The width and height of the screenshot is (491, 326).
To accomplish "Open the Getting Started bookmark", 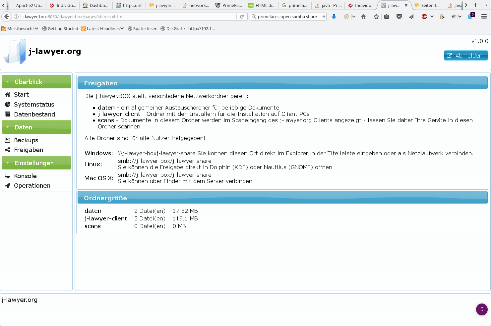I will [60, 29].
